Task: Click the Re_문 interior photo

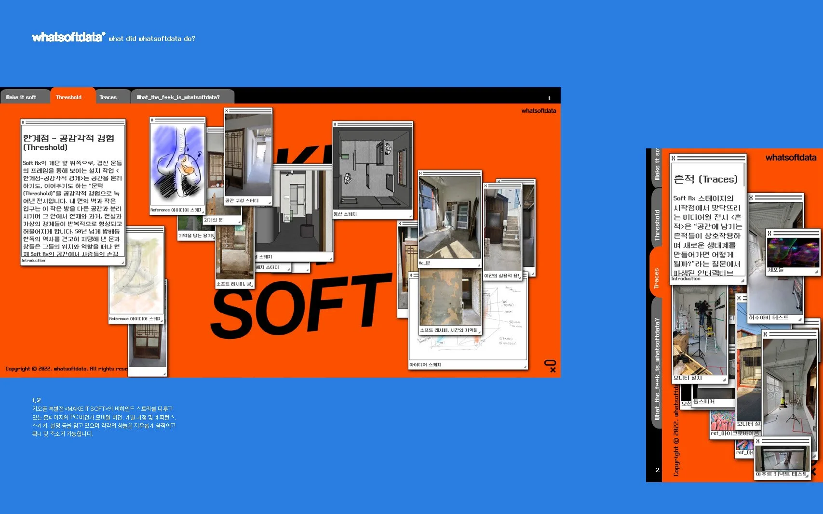Action: [450, 218]
